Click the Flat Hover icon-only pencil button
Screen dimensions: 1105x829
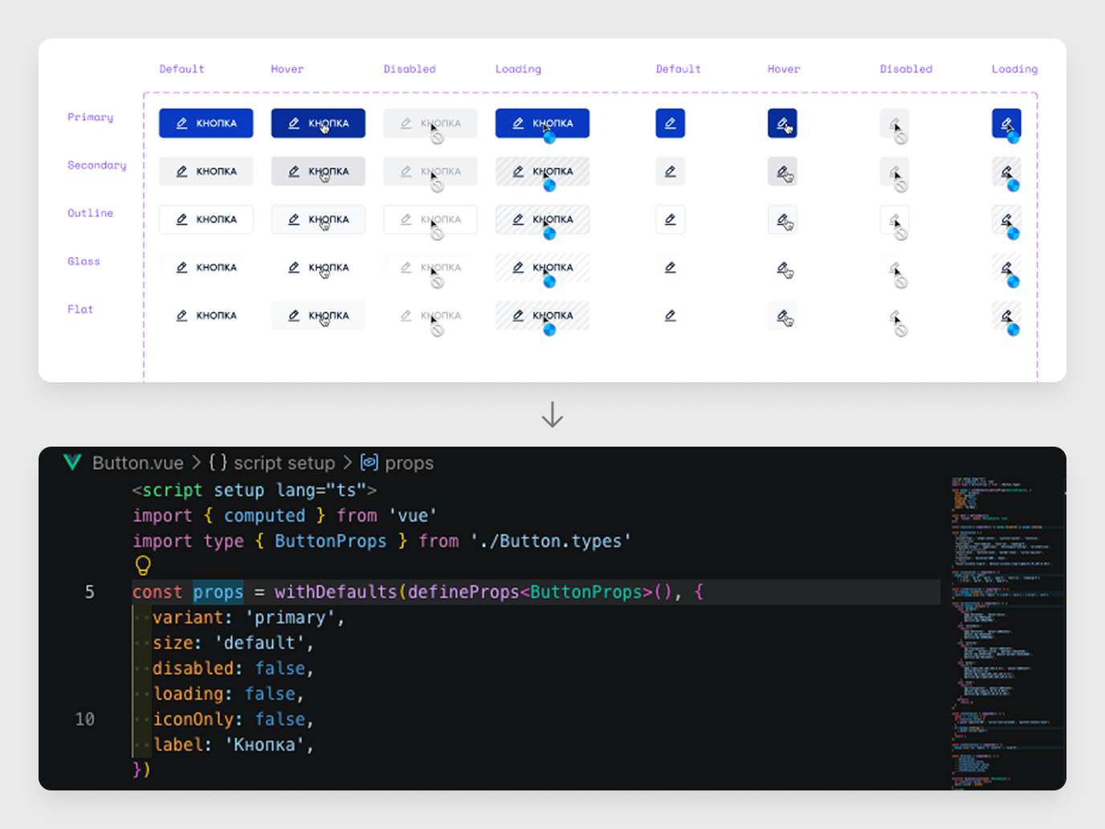click(x=782, y=316)
